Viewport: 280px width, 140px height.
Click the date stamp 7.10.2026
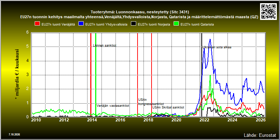click(14, 134)
